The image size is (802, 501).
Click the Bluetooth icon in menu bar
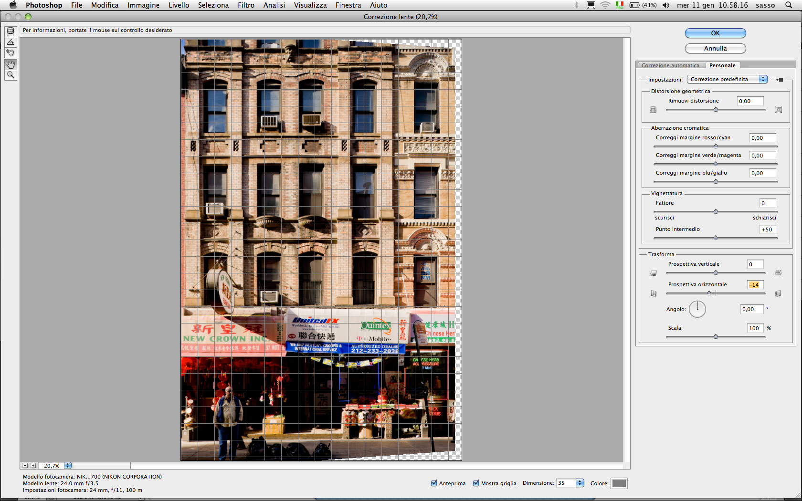[x=577, y=5]
